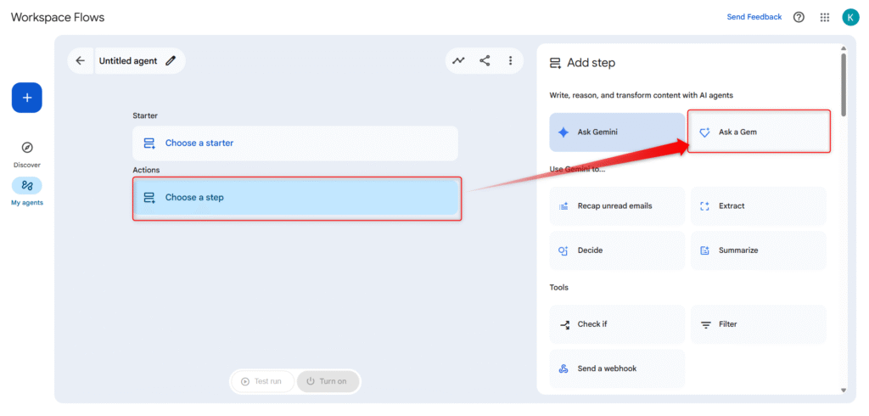
Task: Open the help question mark icon
Action: tap(799, 17)
